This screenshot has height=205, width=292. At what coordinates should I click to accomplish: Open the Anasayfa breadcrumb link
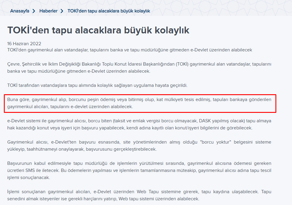point(20,11)
